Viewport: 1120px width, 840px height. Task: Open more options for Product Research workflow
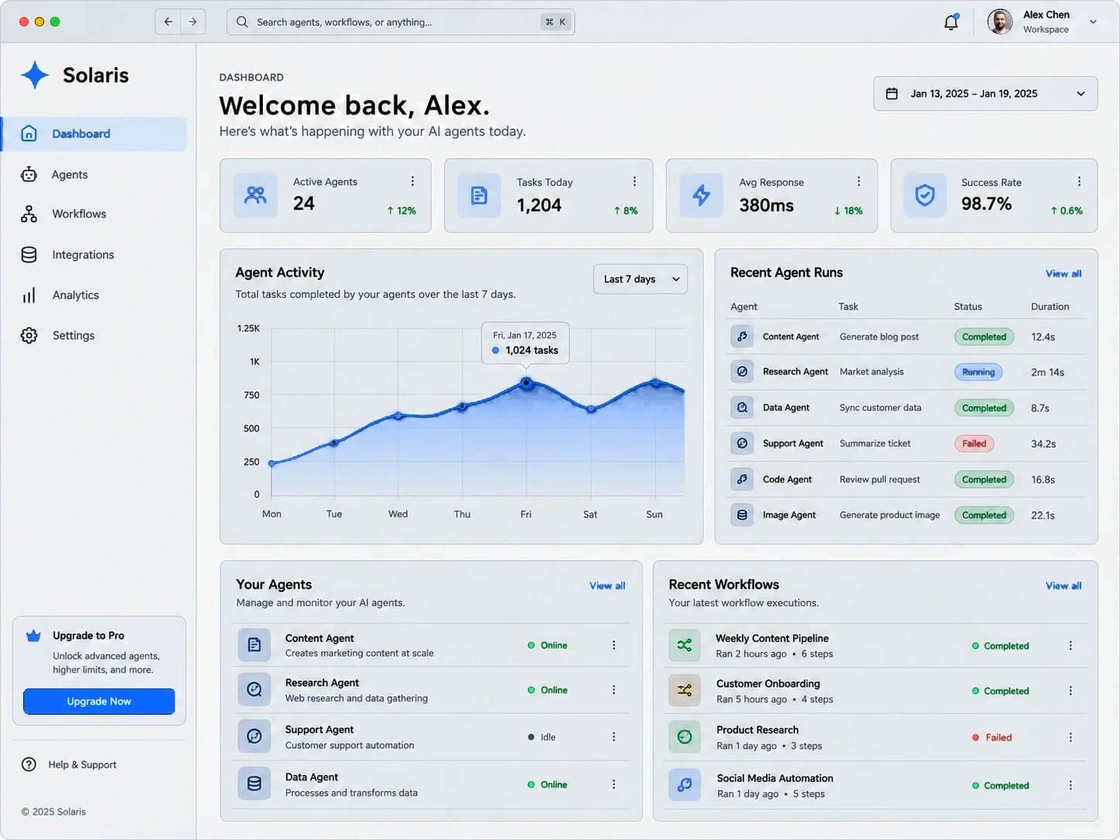[1070, 737]
